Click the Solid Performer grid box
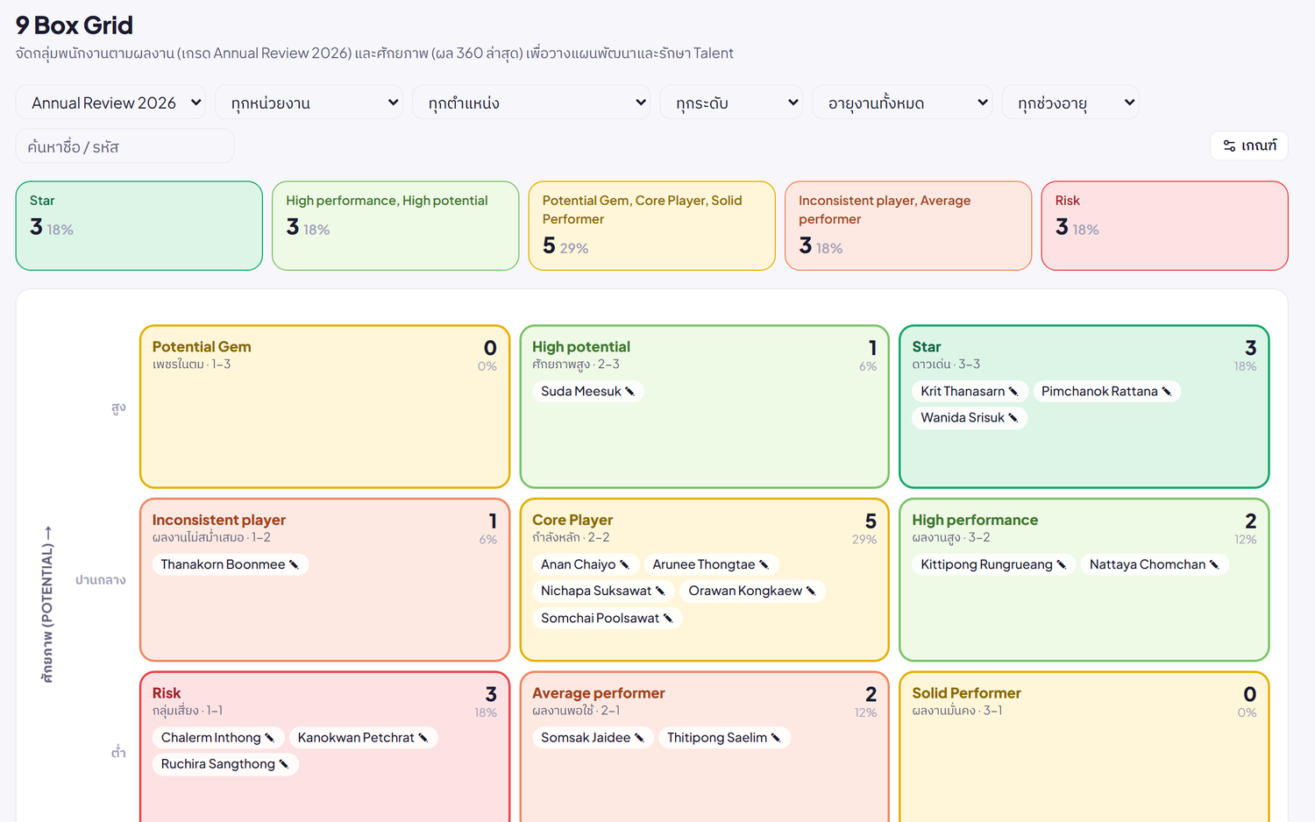The image size is (1315, 822). click(1084, 747)
